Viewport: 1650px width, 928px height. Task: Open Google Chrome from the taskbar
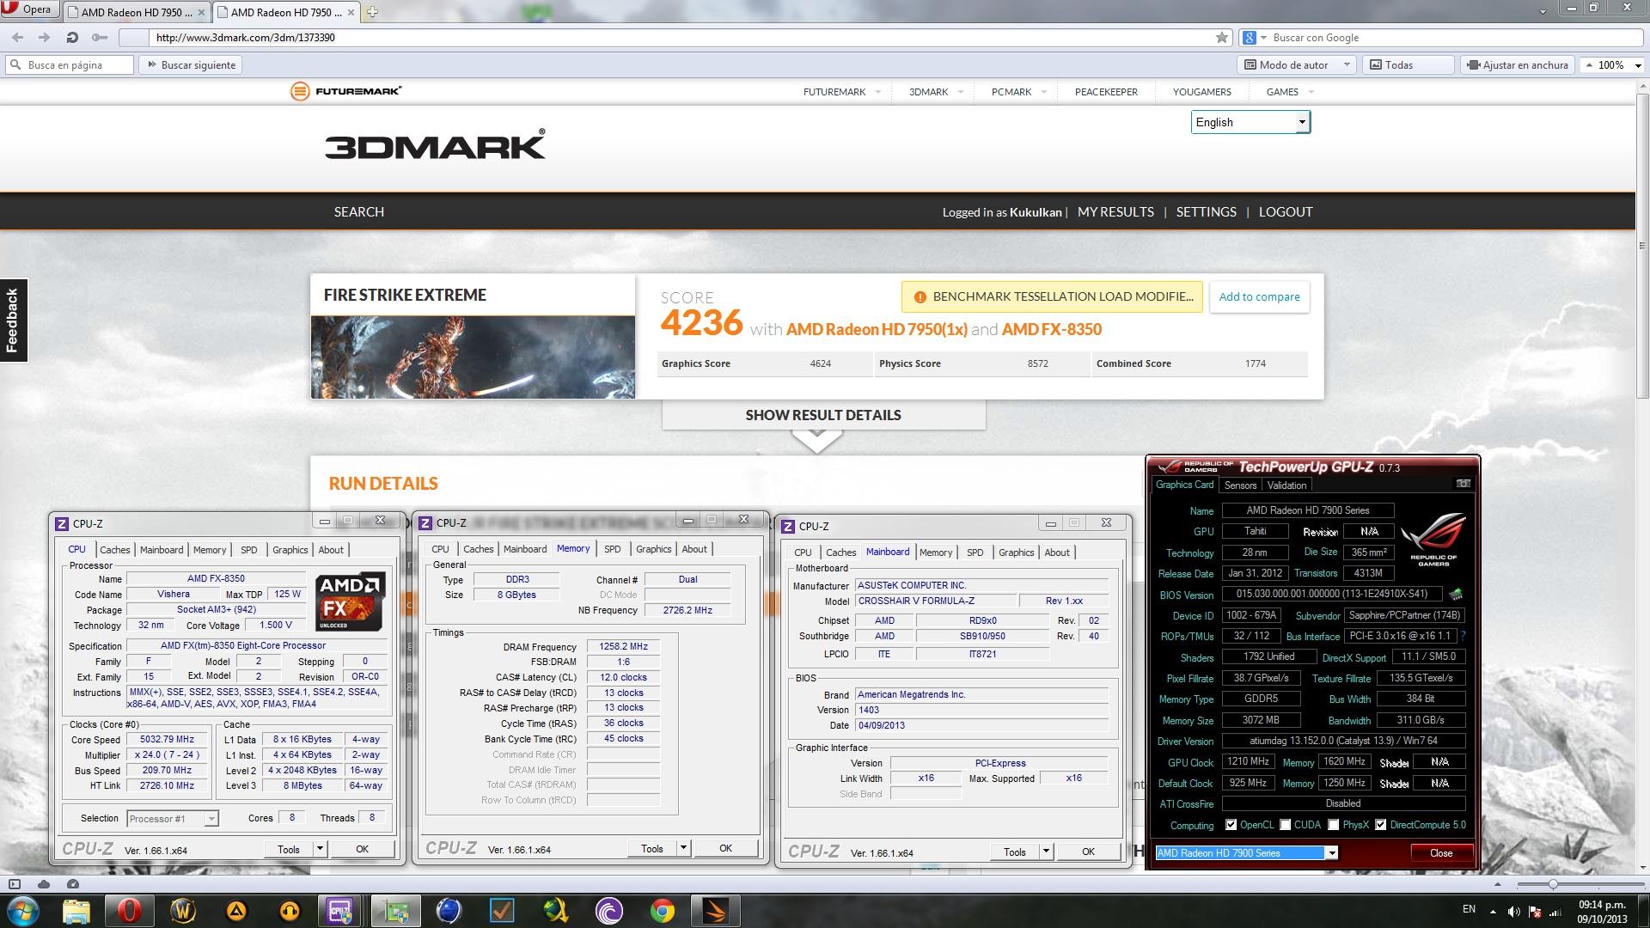(x=662, y=911)
